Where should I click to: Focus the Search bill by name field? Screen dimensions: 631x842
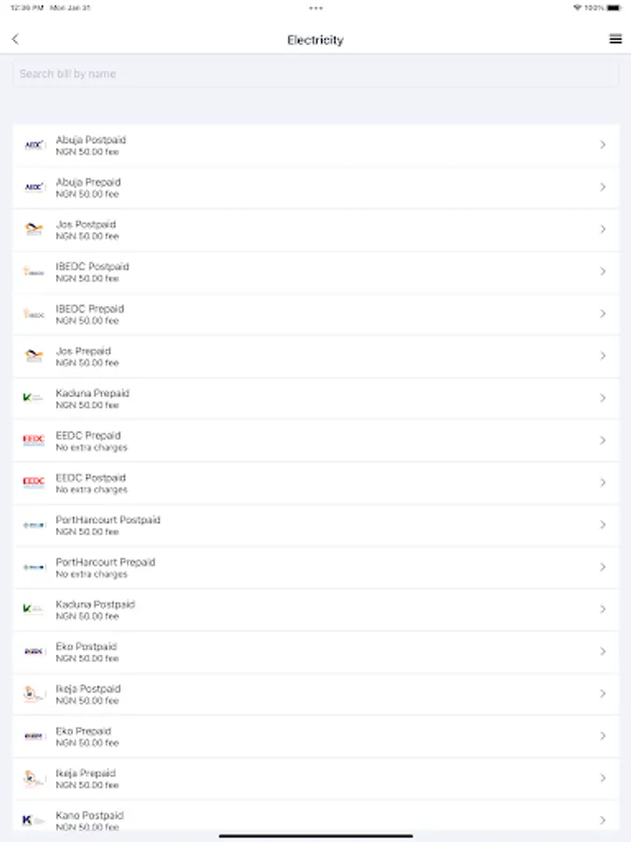pos(316,74)
